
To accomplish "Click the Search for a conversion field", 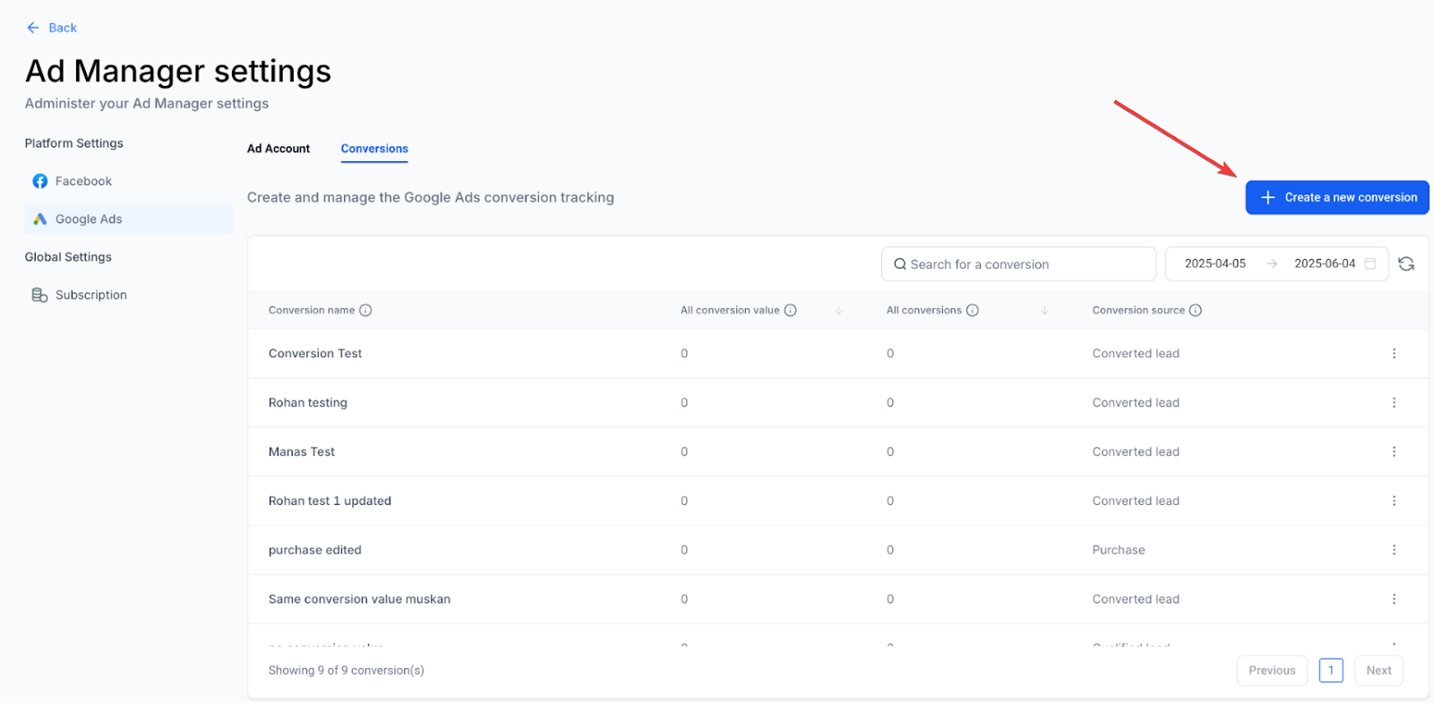I will (1018, 264).
